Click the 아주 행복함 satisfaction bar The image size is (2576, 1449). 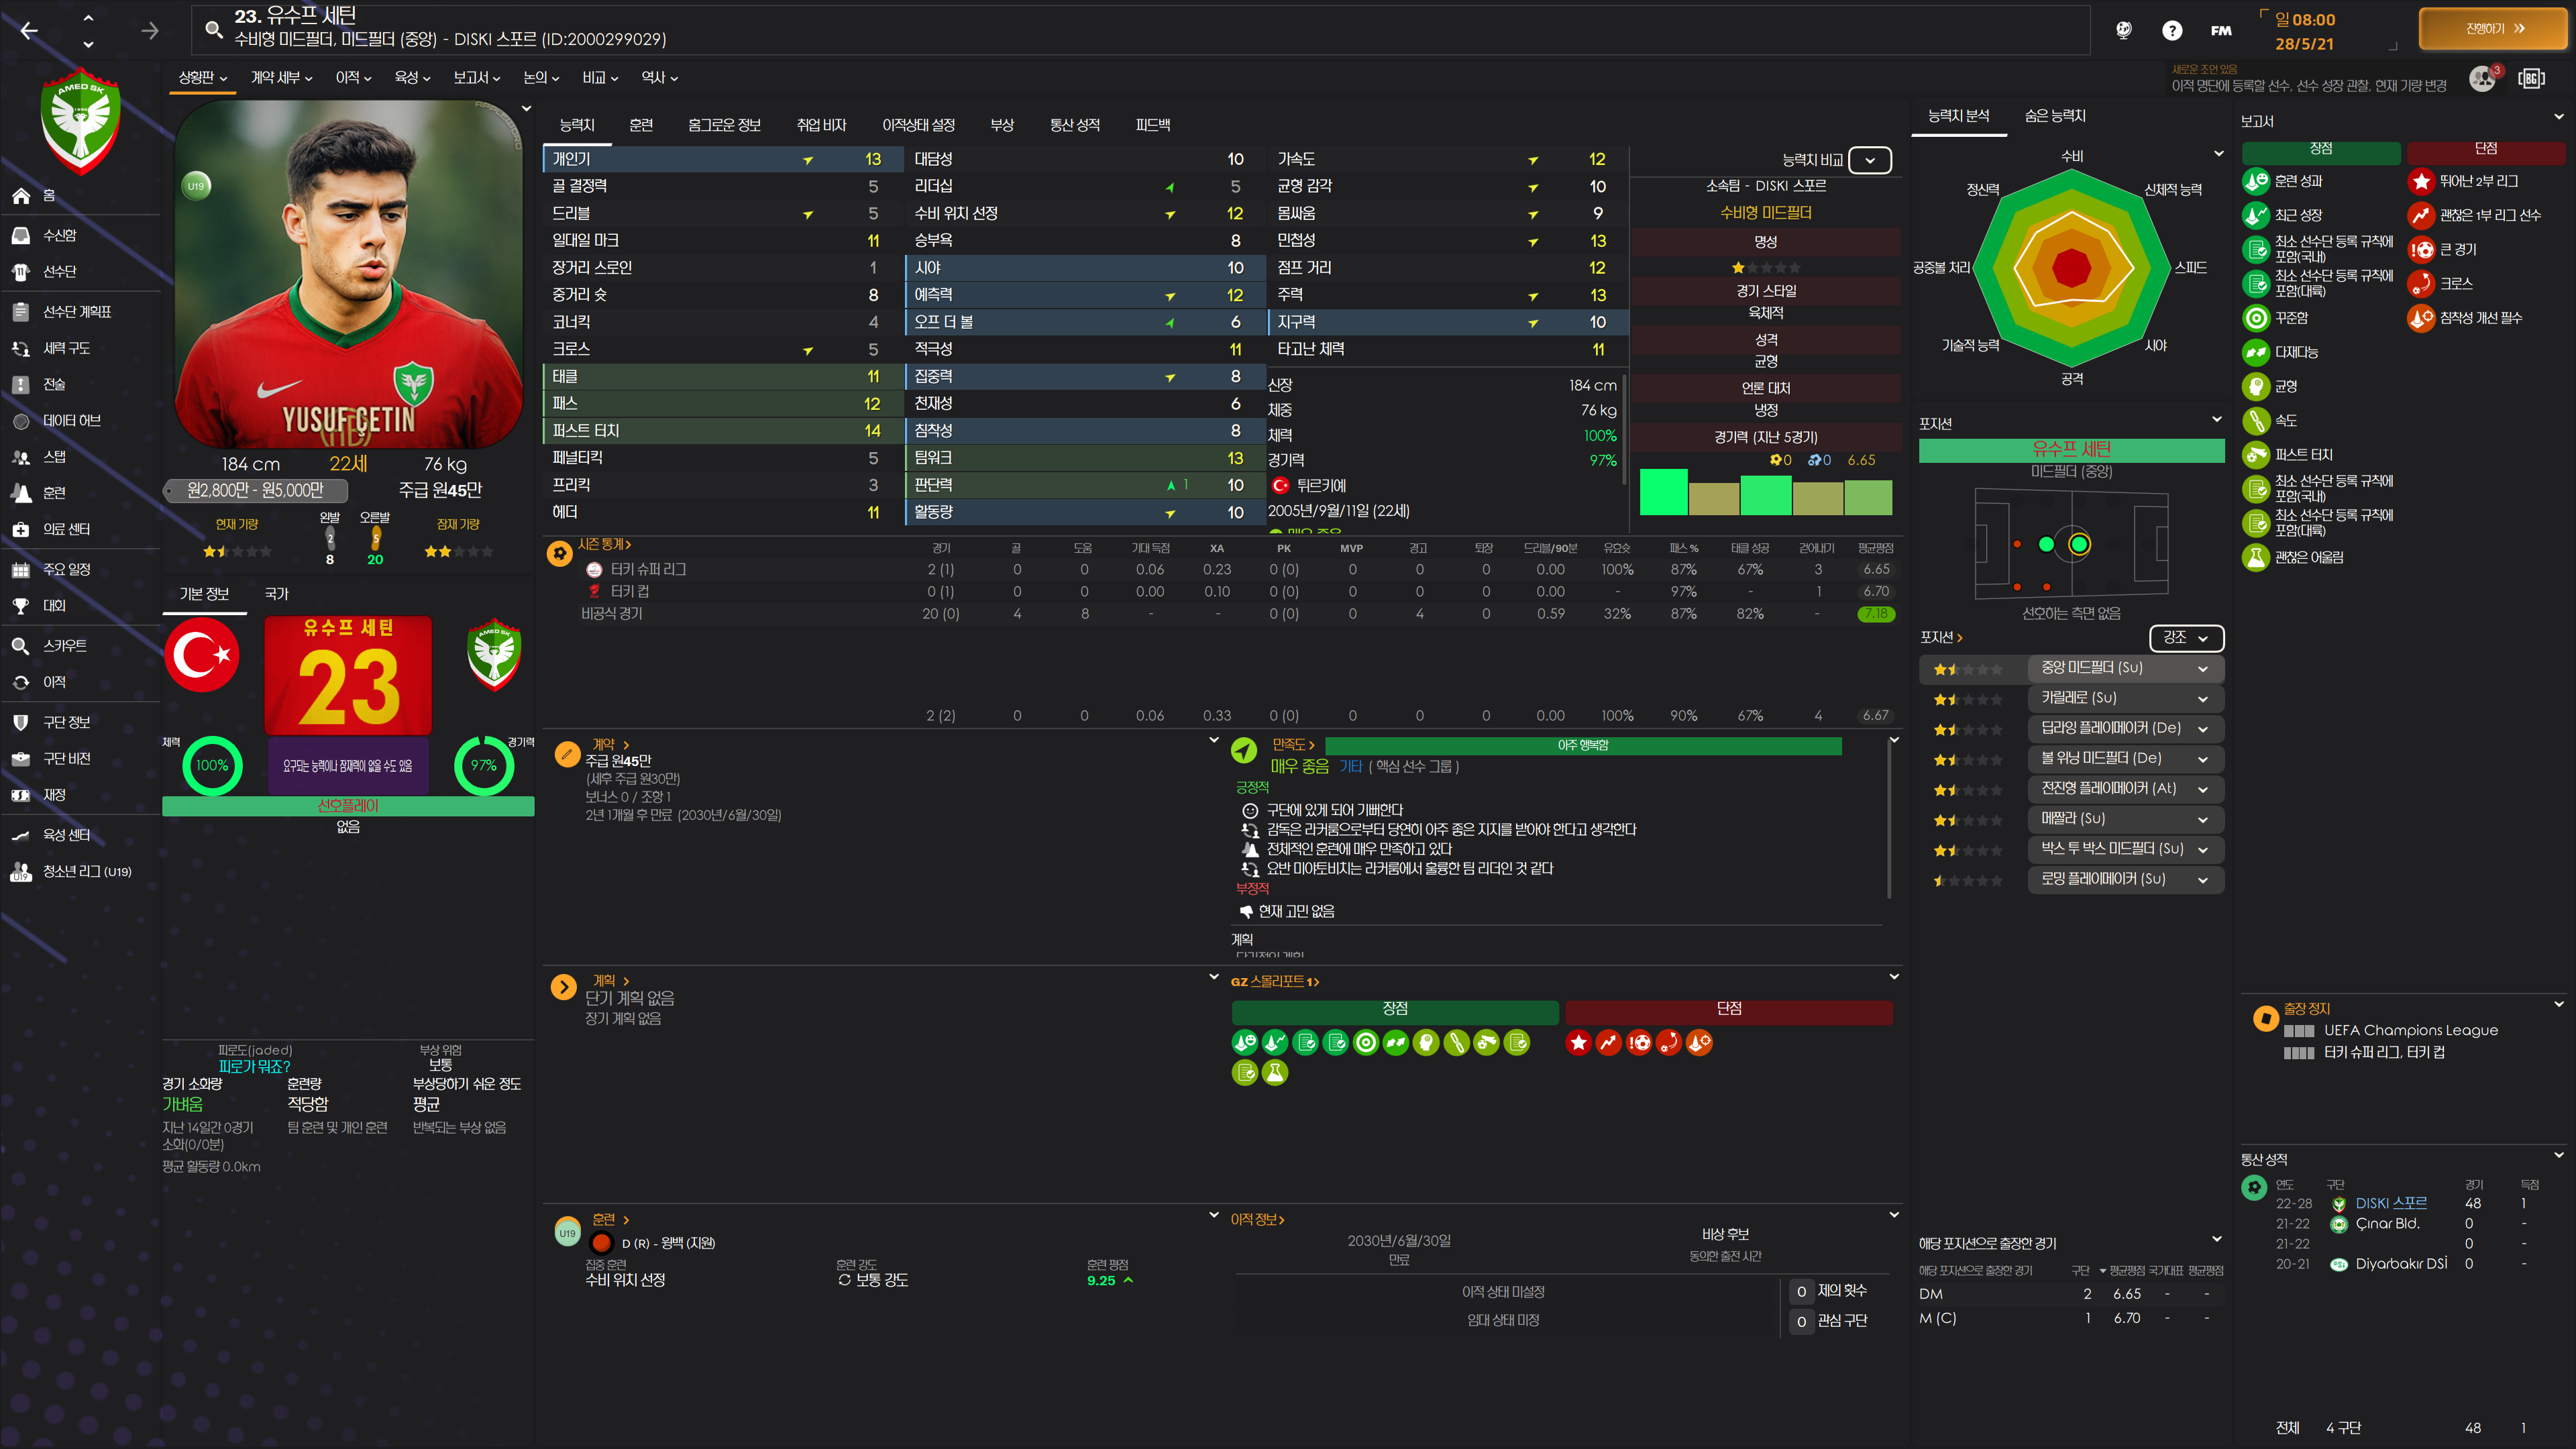(x=1582, y=746)
